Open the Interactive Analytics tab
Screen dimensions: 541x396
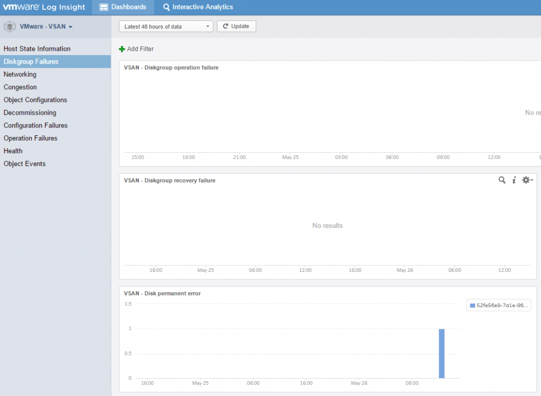[x=198, y=7]
